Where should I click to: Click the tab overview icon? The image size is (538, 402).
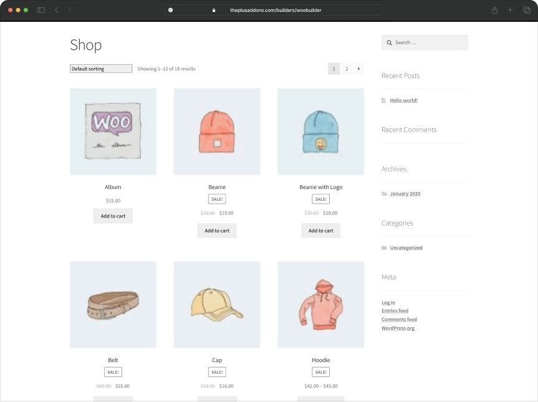tap(527, 10)
